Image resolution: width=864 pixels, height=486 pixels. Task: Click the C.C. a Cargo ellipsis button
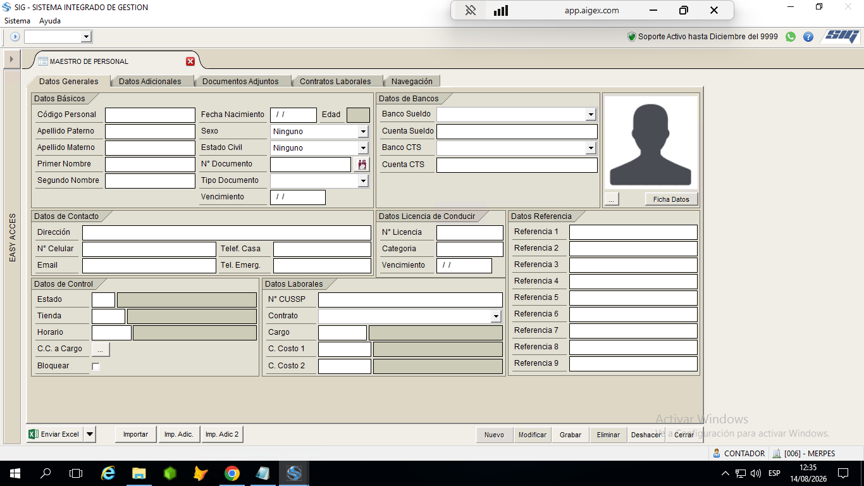point(101,349)
